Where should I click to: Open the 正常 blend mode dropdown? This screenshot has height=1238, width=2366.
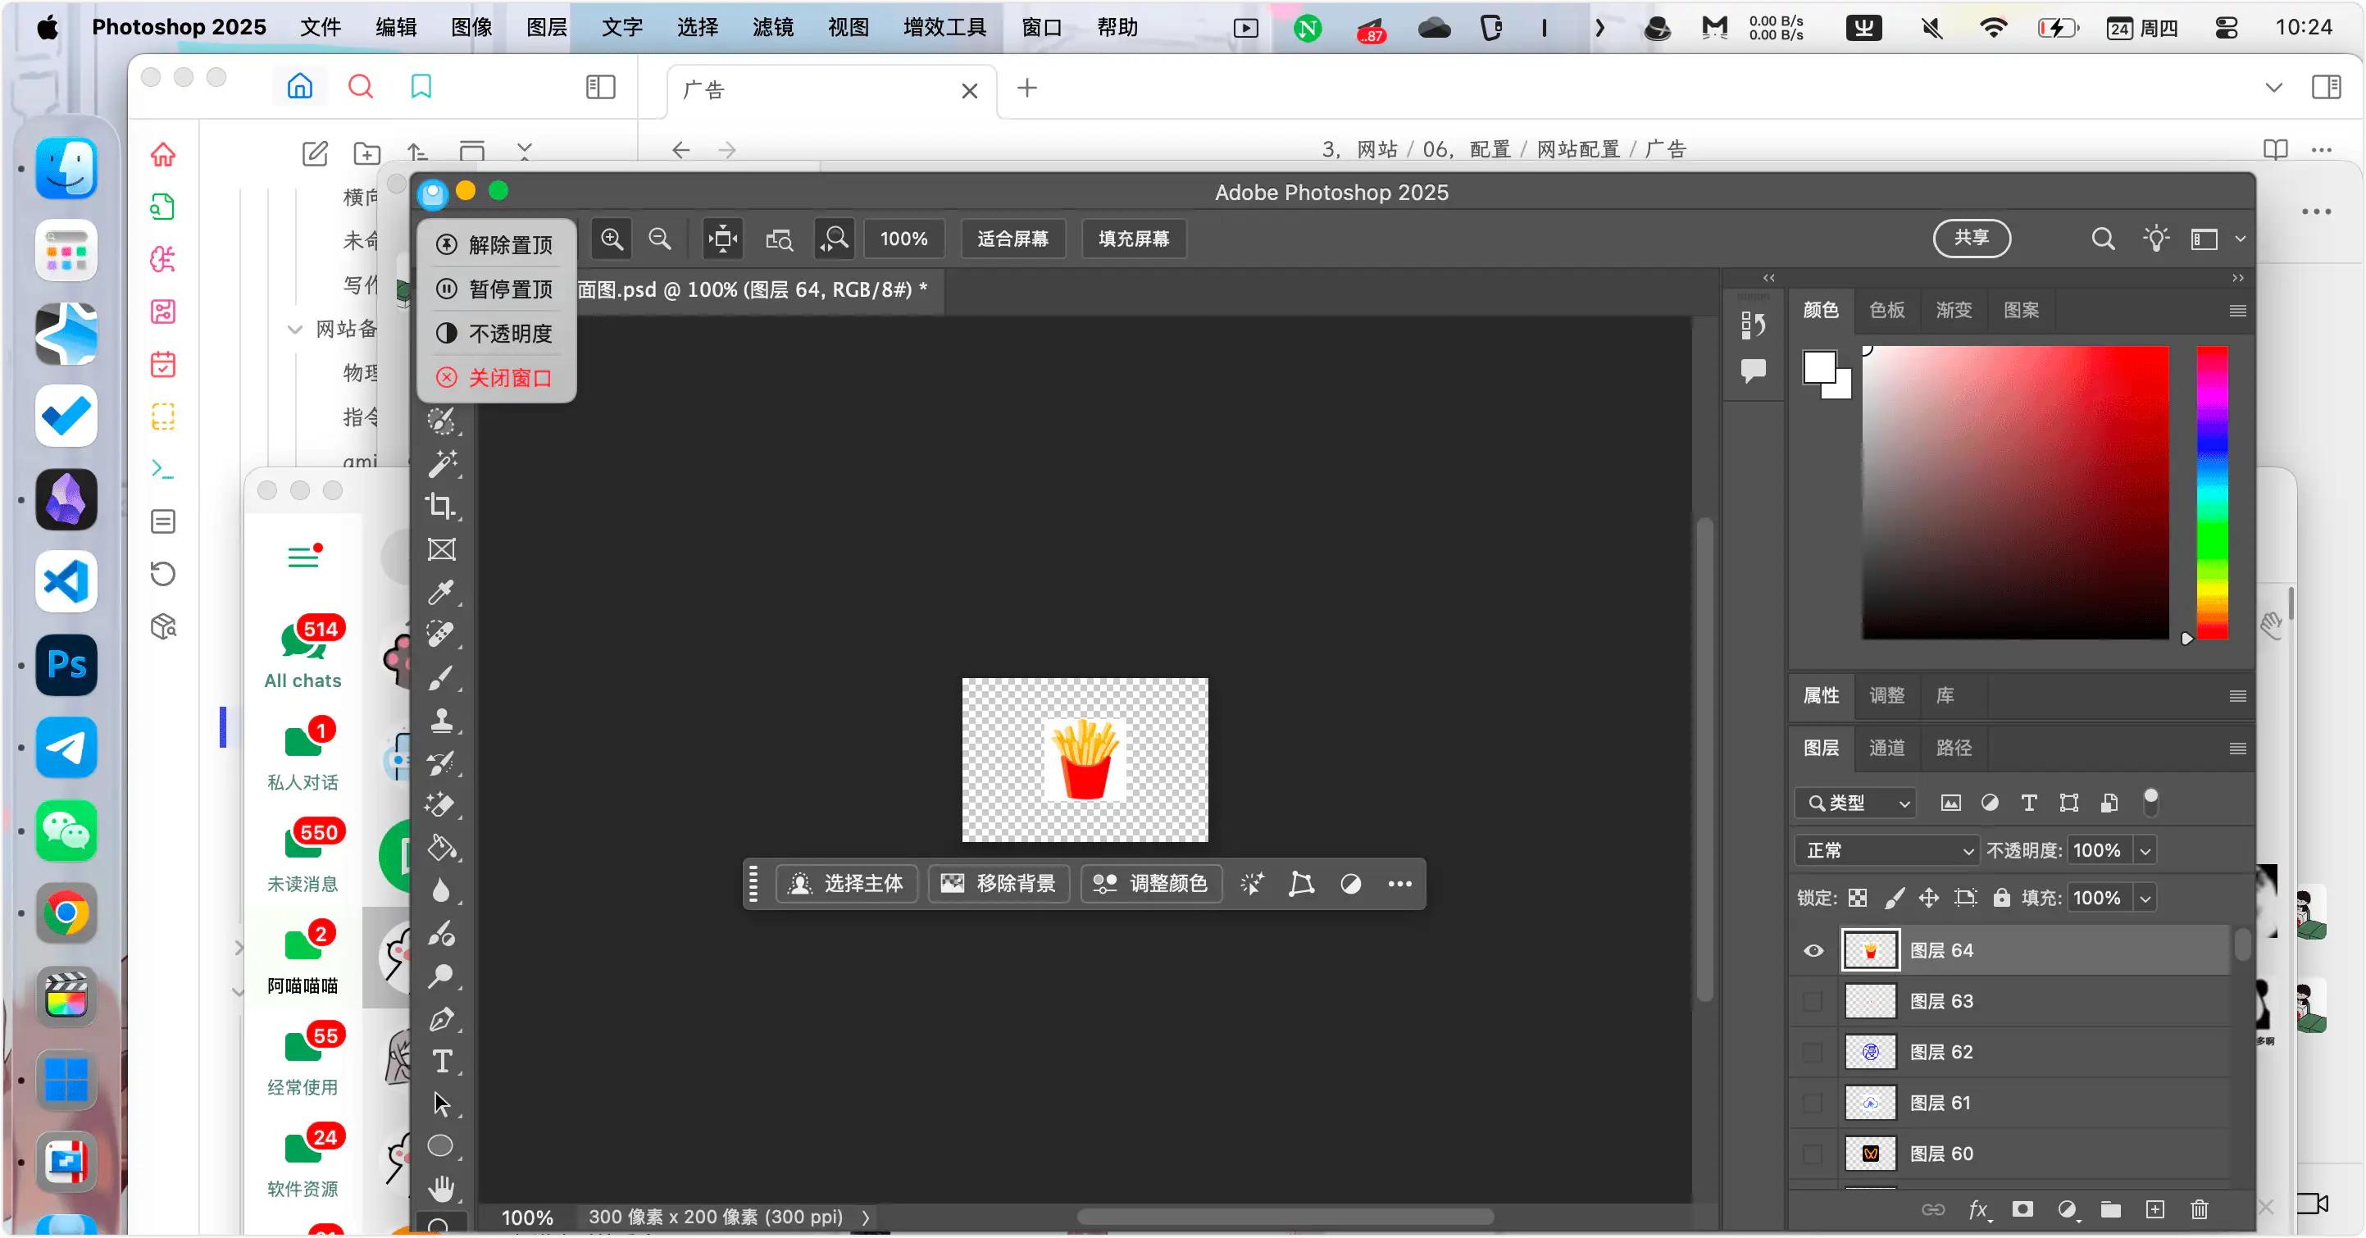[1887, 850]
